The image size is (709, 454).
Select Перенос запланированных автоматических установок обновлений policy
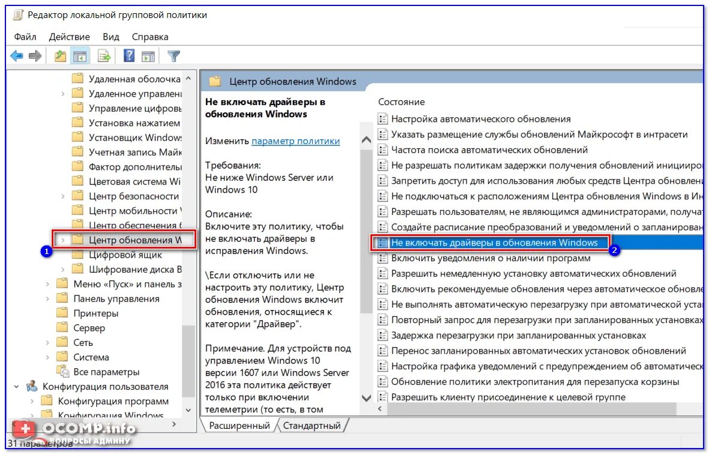(x=539, y=351)
